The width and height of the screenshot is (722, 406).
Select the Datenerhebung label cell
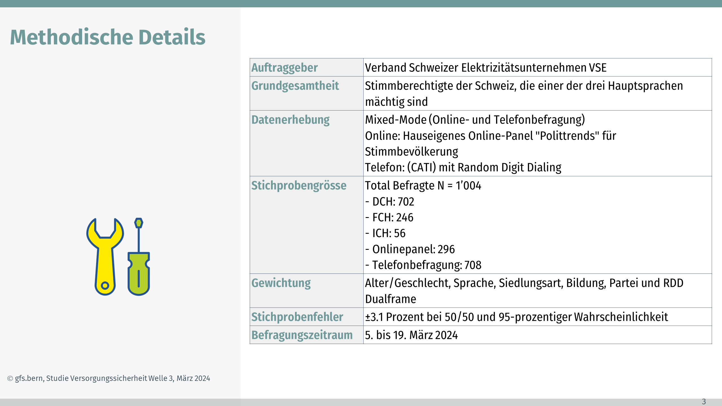(x=290, y=120)
